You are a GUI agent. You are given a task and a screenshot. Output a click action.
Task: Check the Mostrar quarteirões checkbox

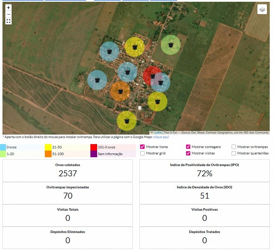pyautogui.click(x=234, y=153)
